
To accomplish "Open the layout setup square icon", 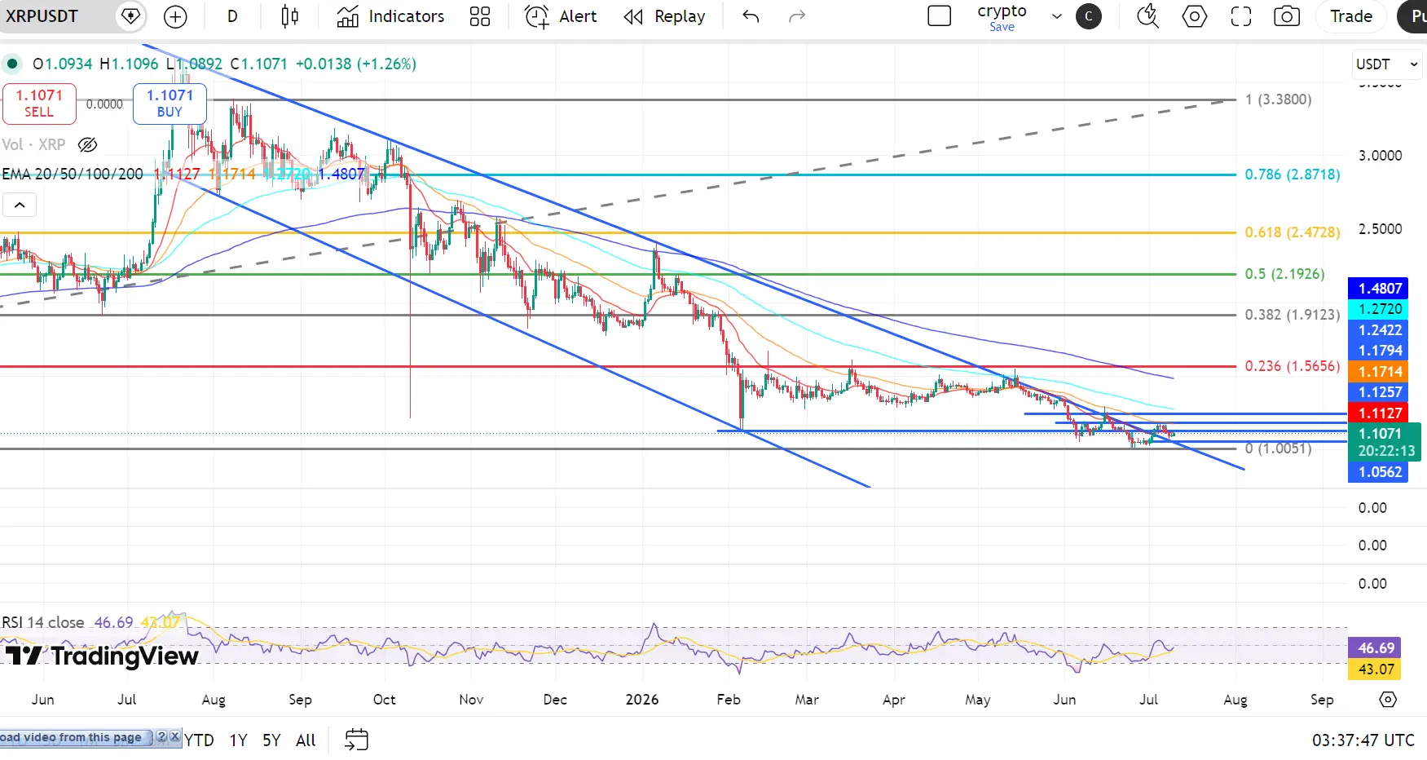I will (x=940, y=16).
